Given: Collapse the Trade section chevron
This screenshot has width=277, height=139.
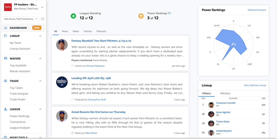Looking at the screenshot, I should [40, 81].
